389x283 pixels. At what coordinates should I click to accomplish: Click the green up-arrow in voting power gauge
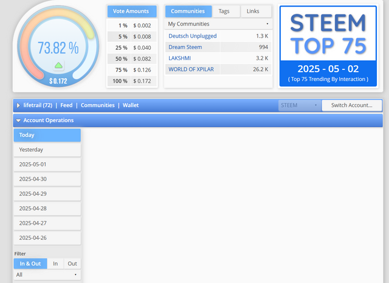coord(58,66)
